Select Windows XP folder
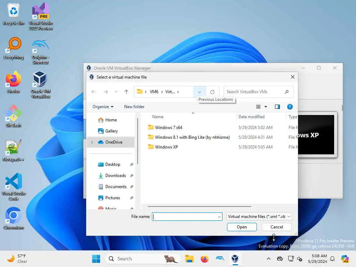 163,147
